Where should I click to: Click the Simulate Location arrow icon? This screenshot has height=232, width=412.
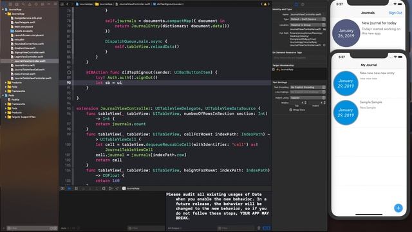point(117,189)
